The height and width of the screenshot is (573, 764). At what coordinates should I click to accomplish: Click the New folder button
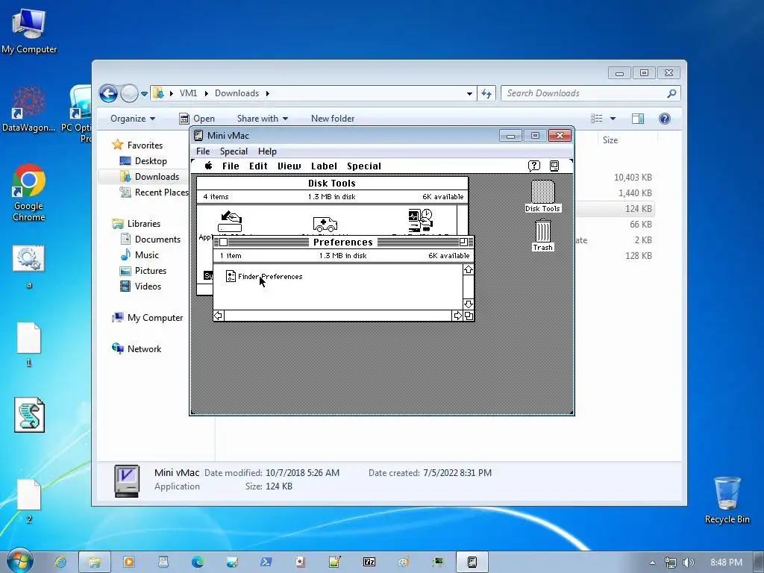coord(333,119)
